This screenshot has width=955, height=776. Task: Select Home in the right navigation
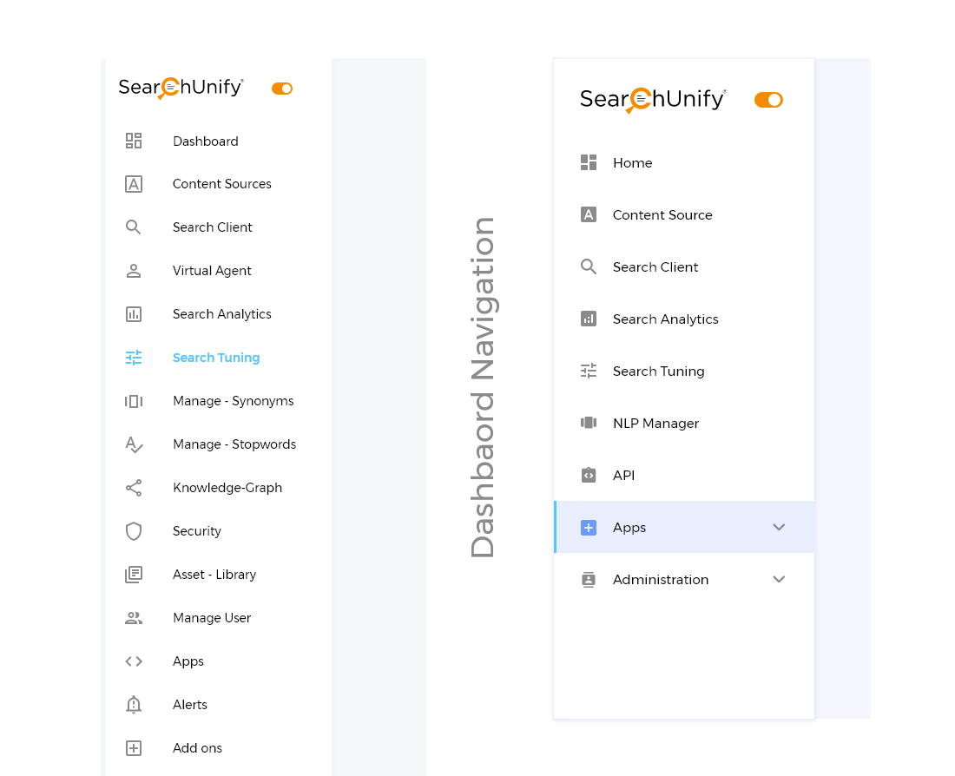click(632, 163)
